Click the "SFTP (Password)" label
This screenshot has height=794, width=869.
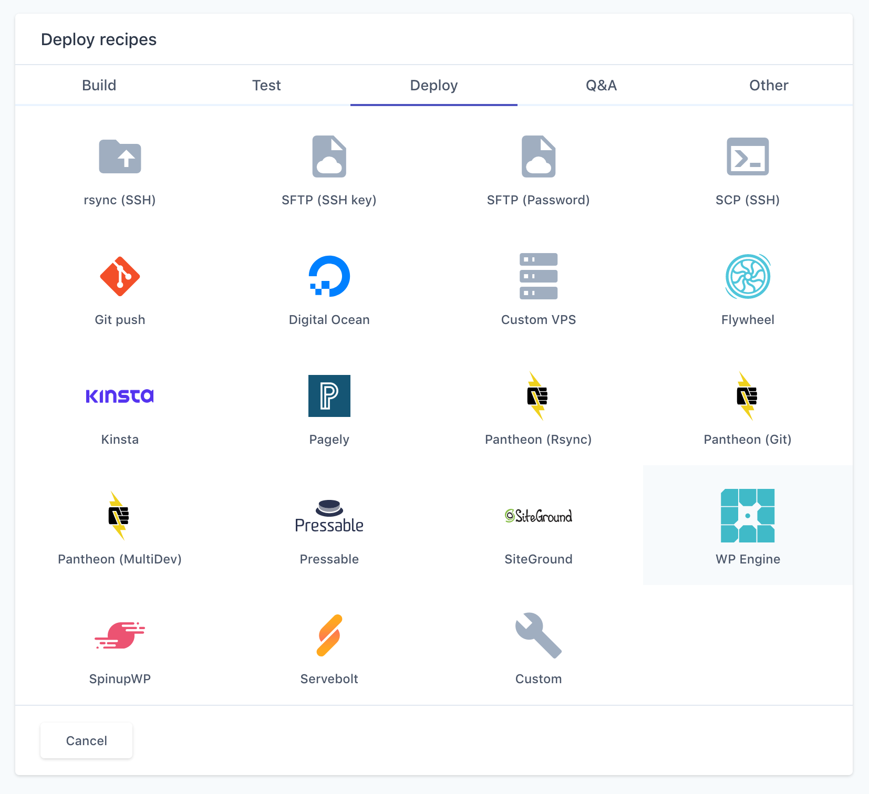539,200
